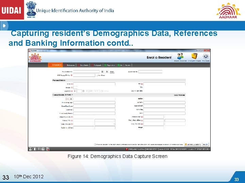
Task: Click the printer icon in bottom status bar
Action: click(43, 149)
